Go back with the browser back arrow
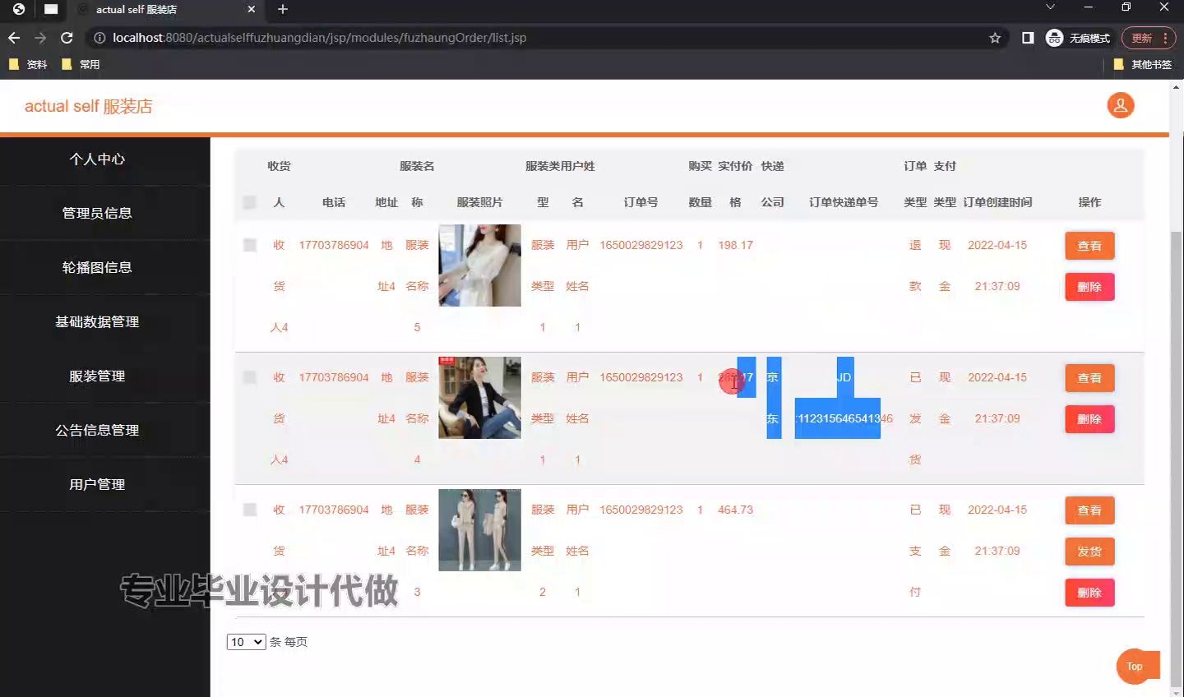The height and width of the screenshot is (697, 1184). (x=14, y=38)
